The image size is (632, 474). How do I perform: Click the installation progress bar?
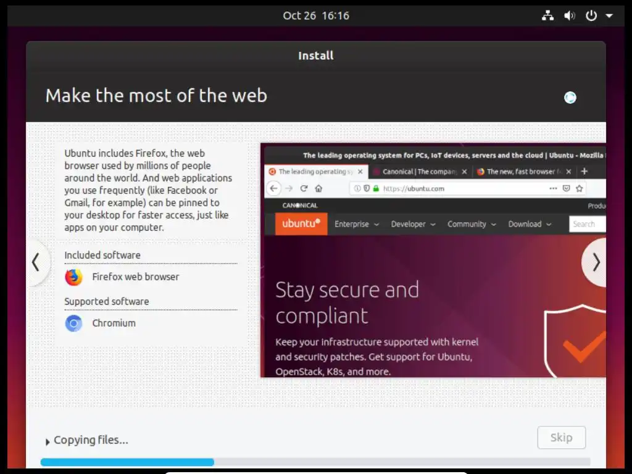click(x=315, y=462)
